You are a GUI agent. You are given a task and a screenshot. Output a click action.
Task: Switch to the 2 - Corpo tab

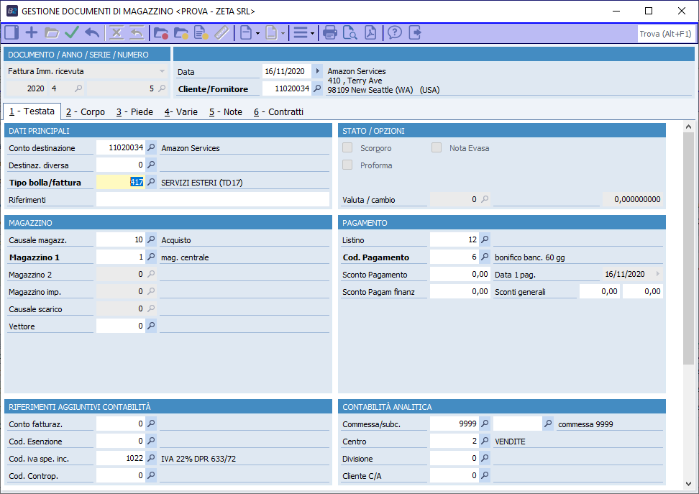pos(85,112)
